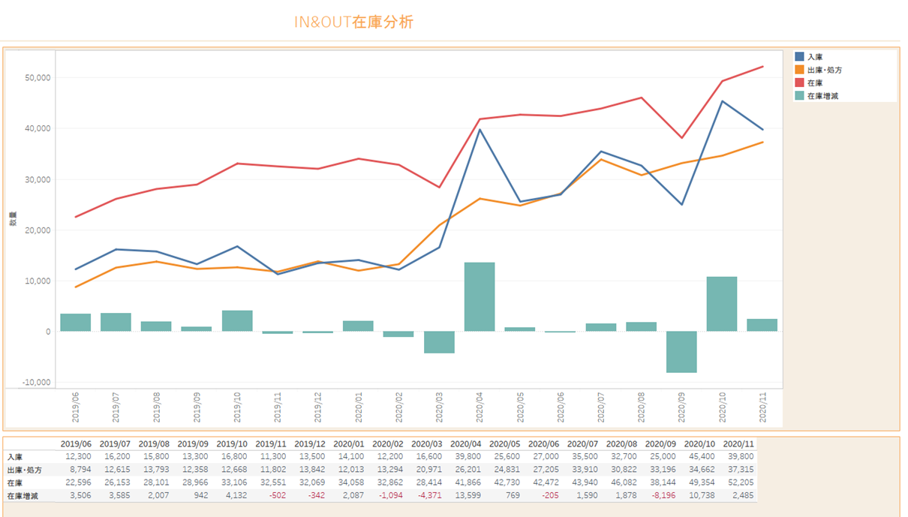Select the 2020/11 column header in table
Viewport: 908px width, 517px height.
738,443
